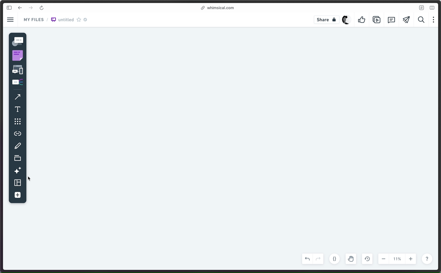The width and height of the screenshot is (441, 273).
Task: Click the 11% zoom level
Action: [x=397, y=259]
